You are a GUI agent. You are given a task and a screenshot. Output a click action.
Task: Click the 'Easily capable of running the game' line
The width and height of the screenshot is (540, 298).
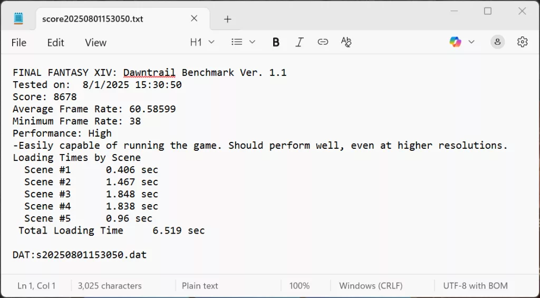click(261, 146)
